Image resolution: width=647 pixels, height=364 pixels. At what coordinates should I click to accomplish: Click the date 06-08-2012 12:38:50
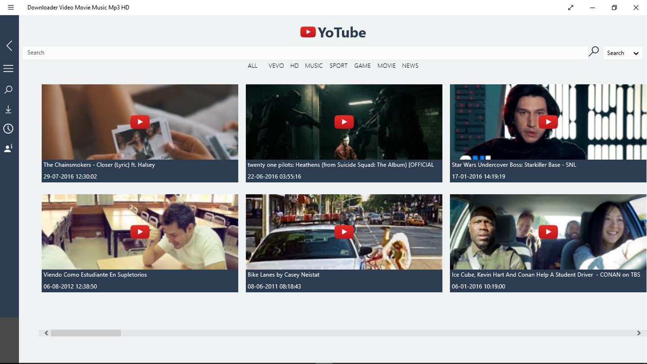point(70,286)
